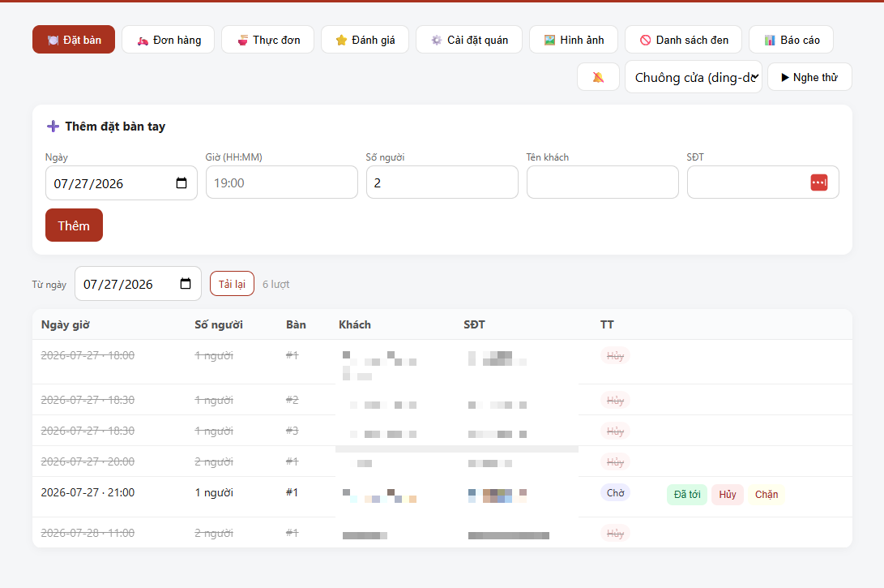Click Hủy action button for 21:00 booking
This screenshot has width=884, height=588.
[x=728, y=495]
